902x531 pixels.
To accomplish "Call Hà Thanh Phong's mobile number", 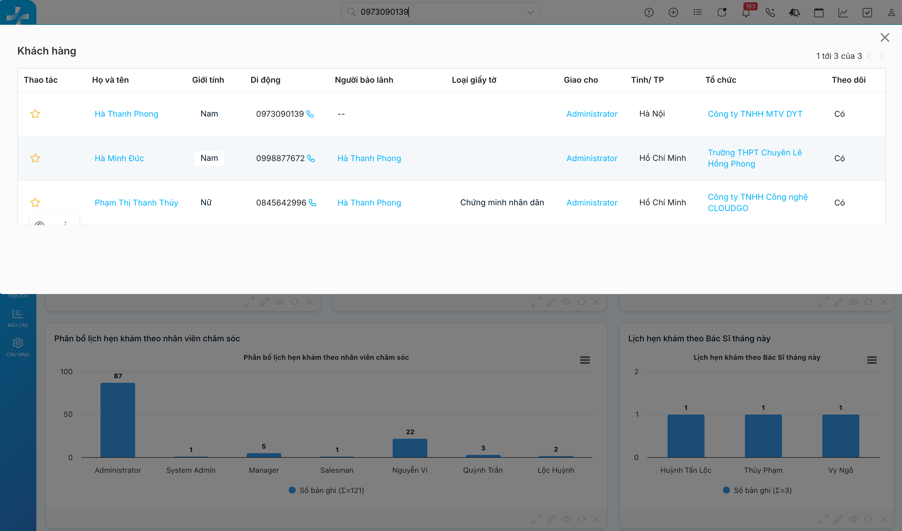I will 310,114.
